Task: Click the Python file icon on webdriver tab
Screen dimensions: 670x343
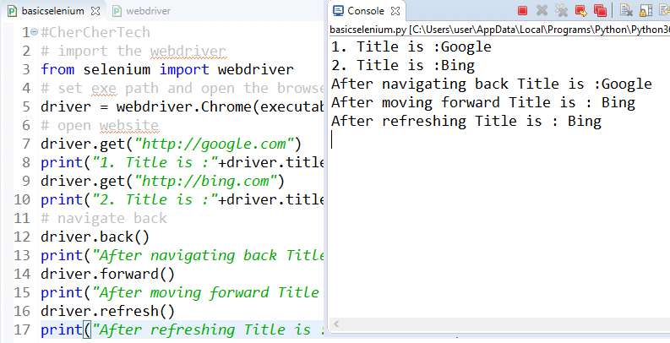Action: [x=117, y=11]
